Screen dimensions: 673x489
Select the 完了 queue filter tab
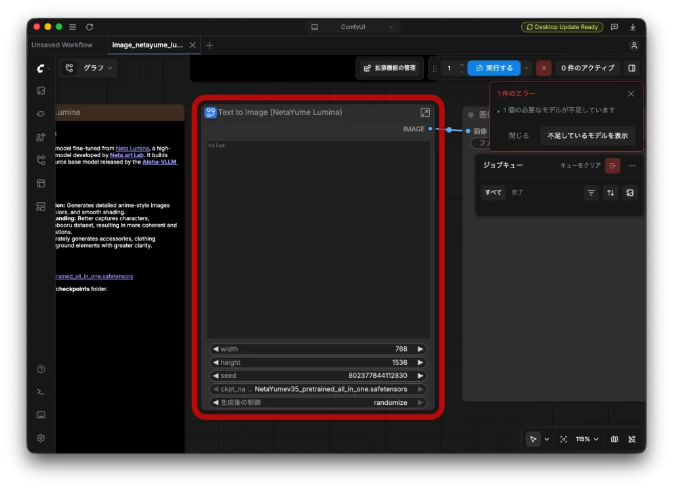pos(517,193)
